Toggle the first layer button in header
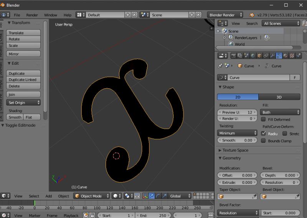This screenshot has height=218, width=307. 195,194
